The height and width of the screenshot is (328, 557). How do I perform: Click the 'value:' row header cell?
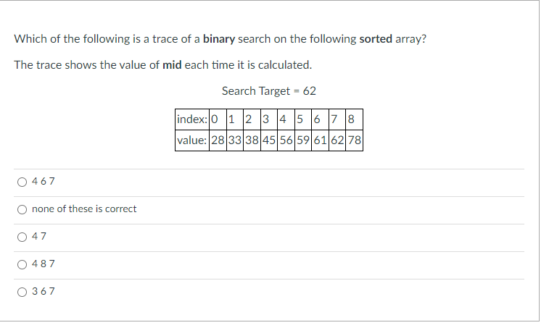pyautogui.click(x=192, y=140)
